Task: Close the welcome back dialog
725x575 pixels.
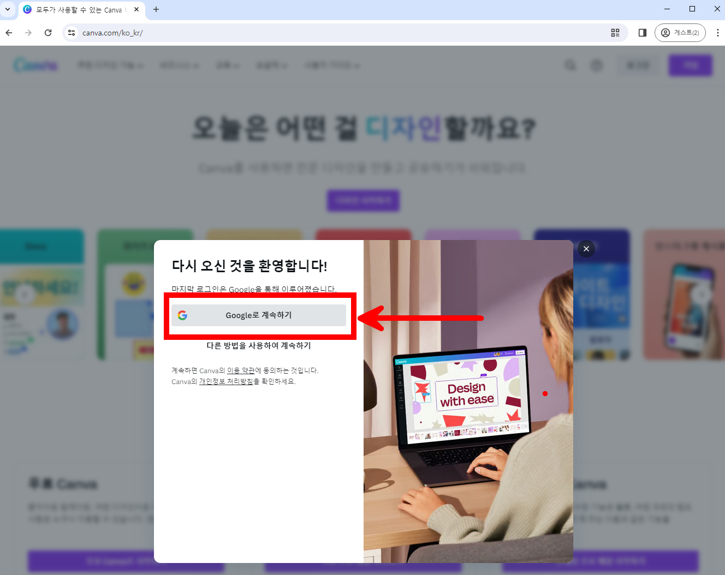Action: (x=586, y=249)
